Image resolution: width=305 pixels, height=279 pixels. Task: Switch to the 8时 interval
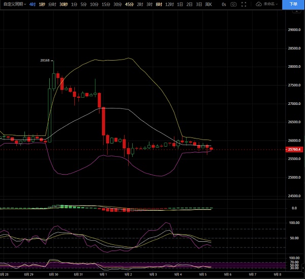coord(159,4)
